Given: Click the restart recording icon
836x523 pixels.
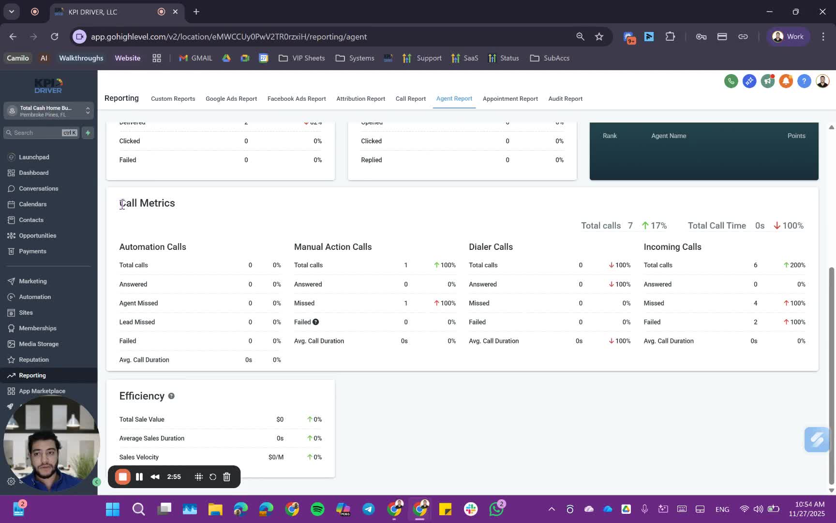Looking at the screenshot, I should pyautogui.click(x=212, y=477).
